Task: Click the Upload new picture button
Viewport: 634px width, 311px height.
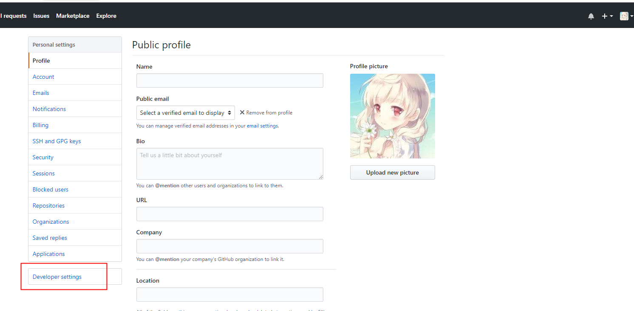Action: [x=392, y=172]
